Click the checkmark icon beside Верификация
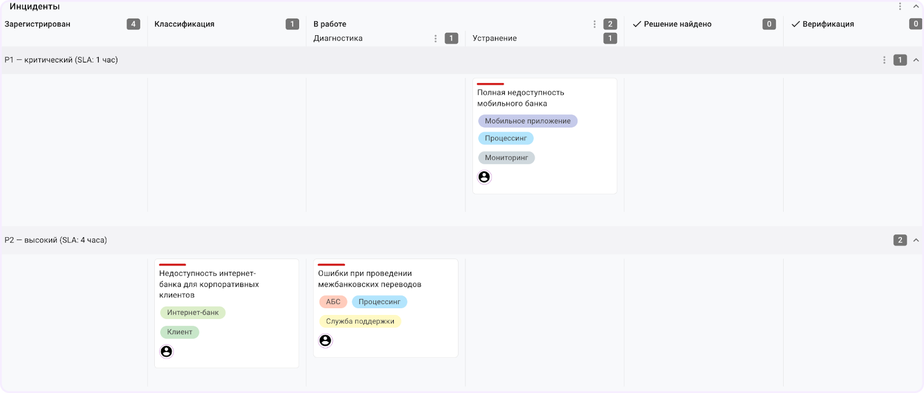This screenshot has width=924, height=393. pos(796,24)
